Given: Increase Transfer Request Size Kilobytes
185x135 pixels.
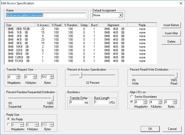Looking at the screenshot, I should [35, 76].
